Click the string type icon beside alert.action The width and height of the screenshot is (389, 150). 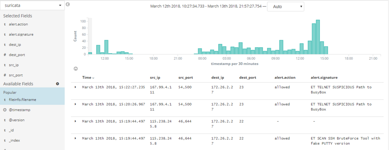tap(5, 25)
